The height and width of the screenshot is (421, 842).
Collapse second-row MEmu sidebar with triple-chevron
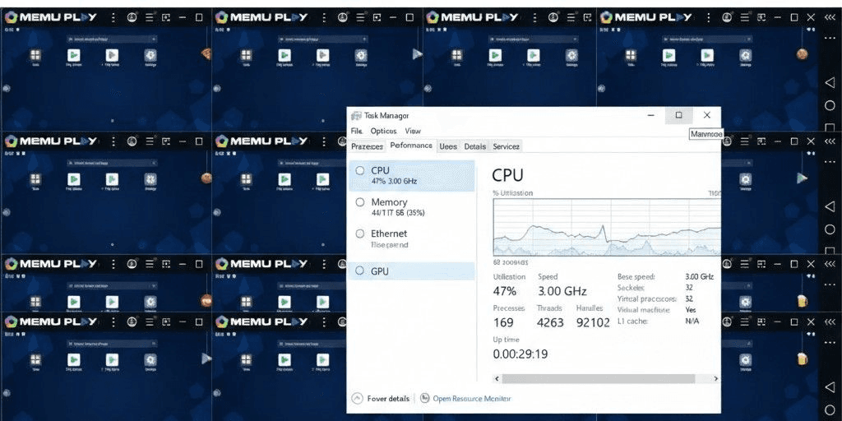tap(830, 141)
